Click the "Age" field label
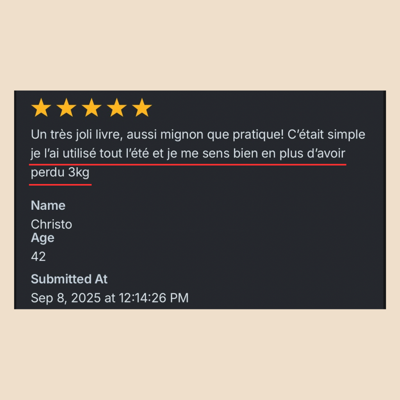 pos(43,238)
